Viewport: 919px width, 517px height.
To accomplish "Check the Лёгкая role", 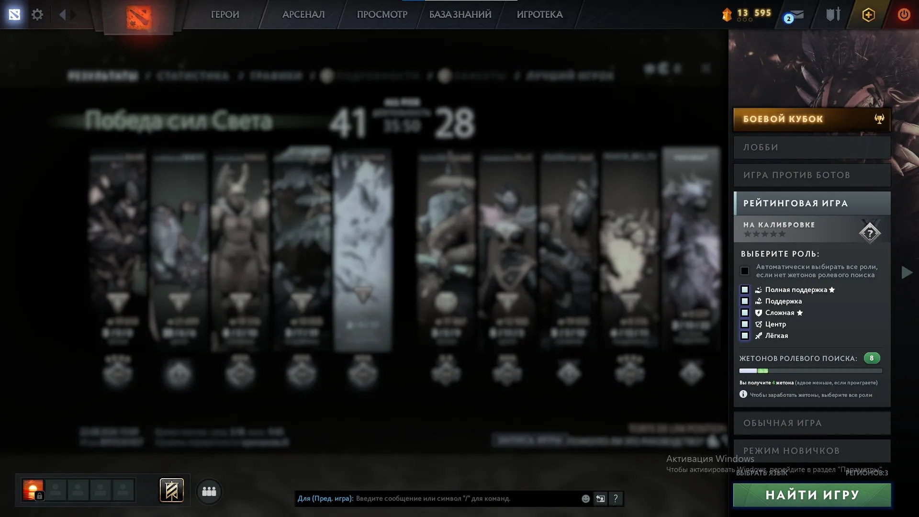I will pyautogui.click(x=745, y=336).
